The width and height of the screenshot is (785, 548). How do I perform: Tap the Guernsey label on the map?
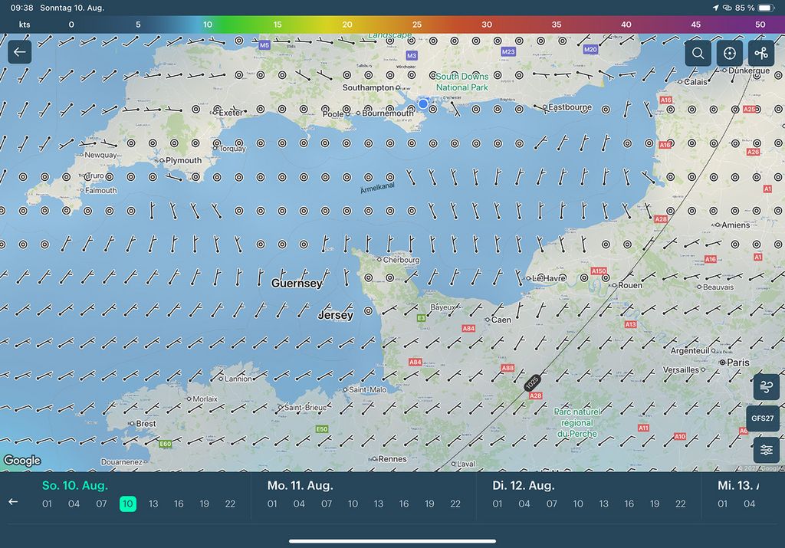[x=297, y=284]
